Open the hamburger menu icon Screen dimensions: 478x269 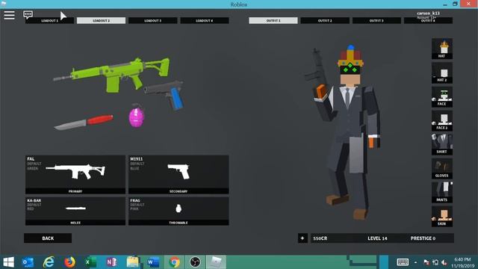coord(9,15)
